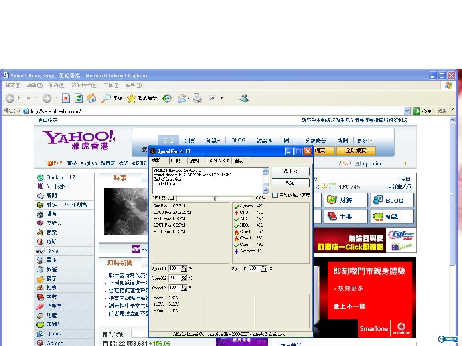The height and width of the screenshot is (346, 462).
Task: Open the 工具(T) menu in IE
Action: 111,85
